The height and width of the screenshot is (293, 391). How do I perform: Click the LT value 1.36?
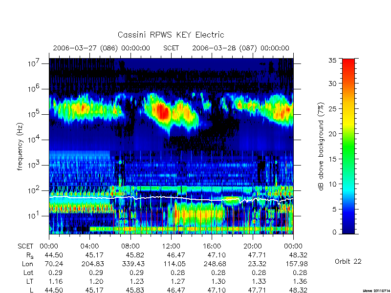click(300, 281)
